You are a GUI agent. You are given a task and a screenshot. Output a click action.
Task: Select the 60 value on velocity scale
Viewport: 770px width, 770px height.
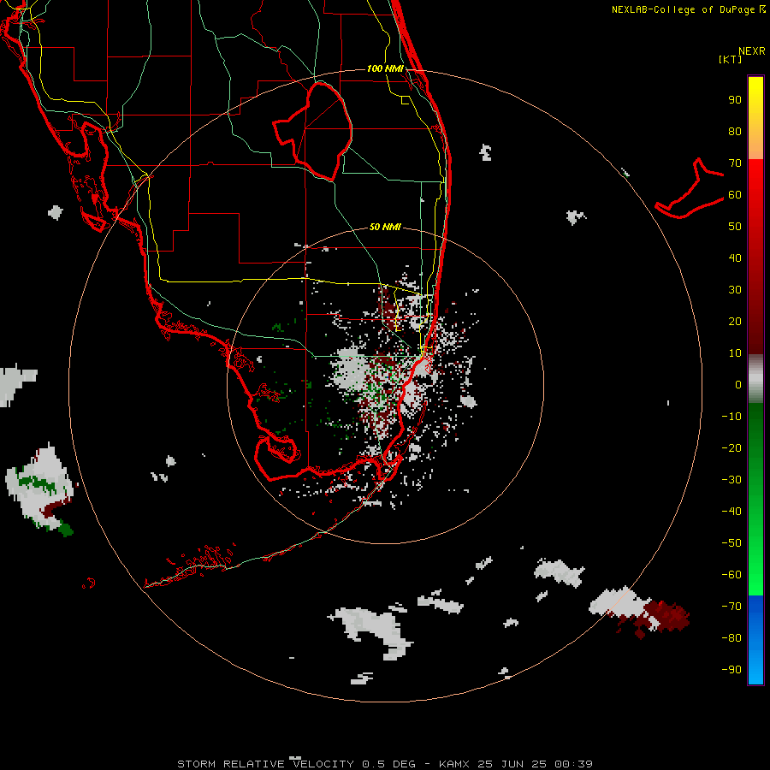tap(735, 194)
